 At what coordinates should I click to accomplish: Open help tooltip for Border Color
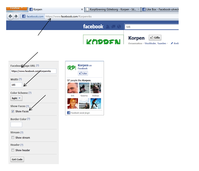click(x=29, y=119)
